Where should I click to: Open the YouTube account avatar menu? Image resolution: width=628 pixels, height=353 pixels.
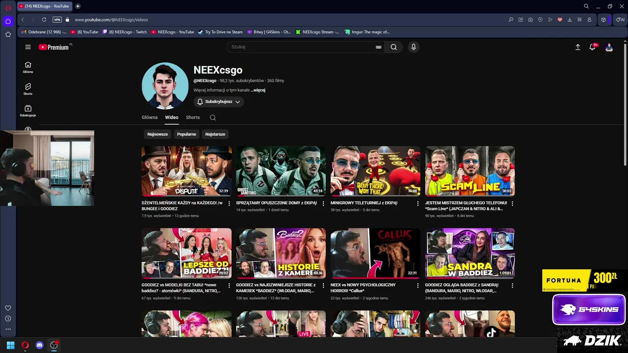pyautogui.click(x=609, y=48)
